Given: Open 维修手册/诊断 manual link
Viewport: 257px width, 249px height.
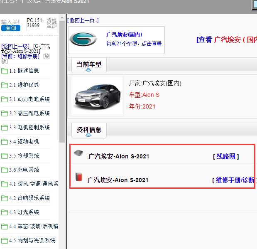Looking at the screenshot, I should coord(235,180).
